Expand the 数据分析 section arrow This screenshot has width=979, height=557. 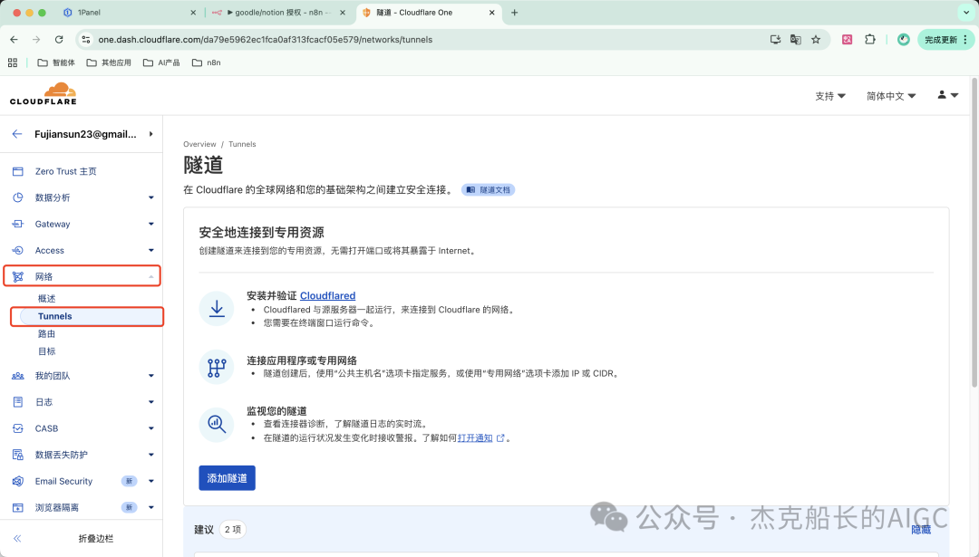(x=151, y=197)
